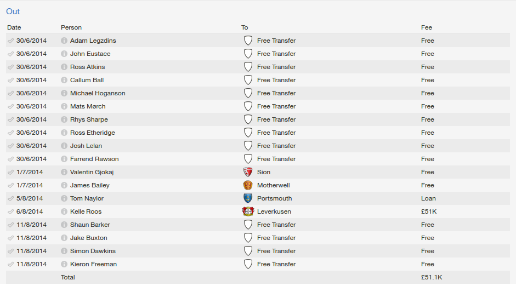Screen dimensions: 516x286
Task: Click the checkmark icon on Kieron Freeman row
Action: 10,264
